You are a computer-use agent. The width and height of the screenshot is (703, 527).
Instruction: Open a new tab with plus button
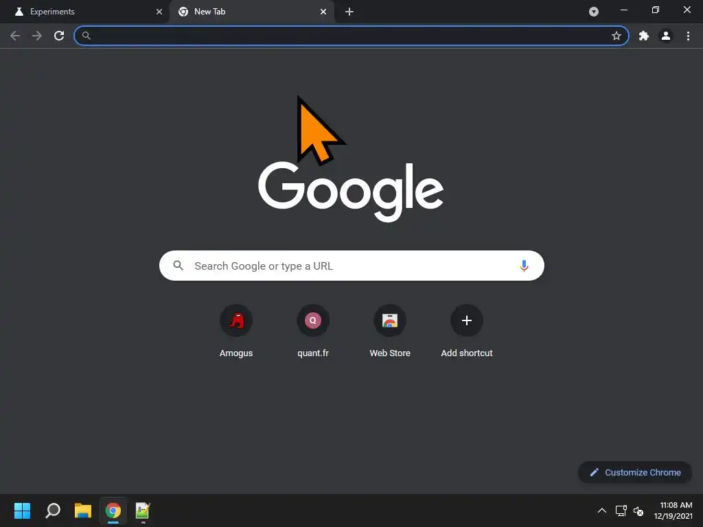(x=349, y=12)
